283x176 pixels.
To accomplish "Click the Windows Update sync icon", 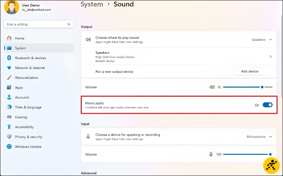I will [x=9, y=146].
